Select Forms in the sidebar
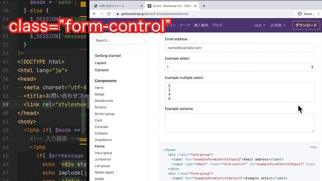 click(100, 146)
